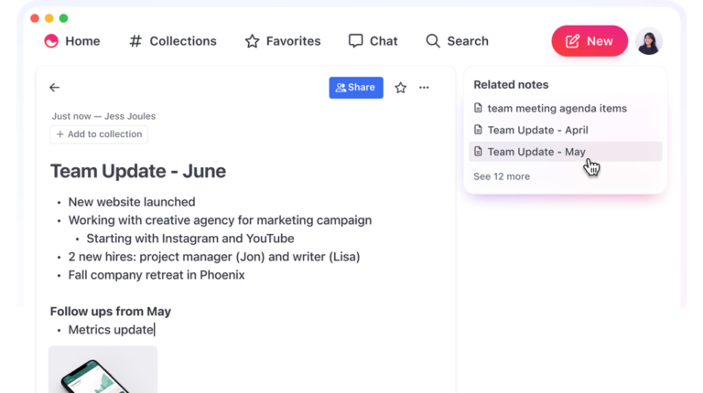This screenshot has height=393, width=703.
Task: Click the document icon beside Team Update - April
Action: 478,130
